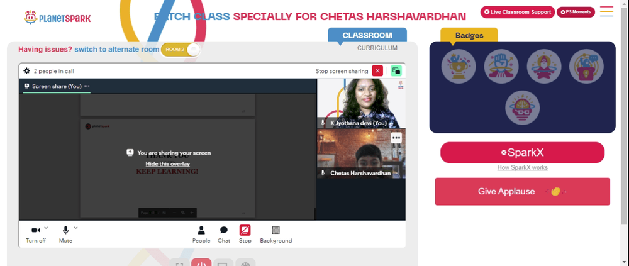
Task: Switch to the CURRICULUM tab
Action: (x=377, y=48)
